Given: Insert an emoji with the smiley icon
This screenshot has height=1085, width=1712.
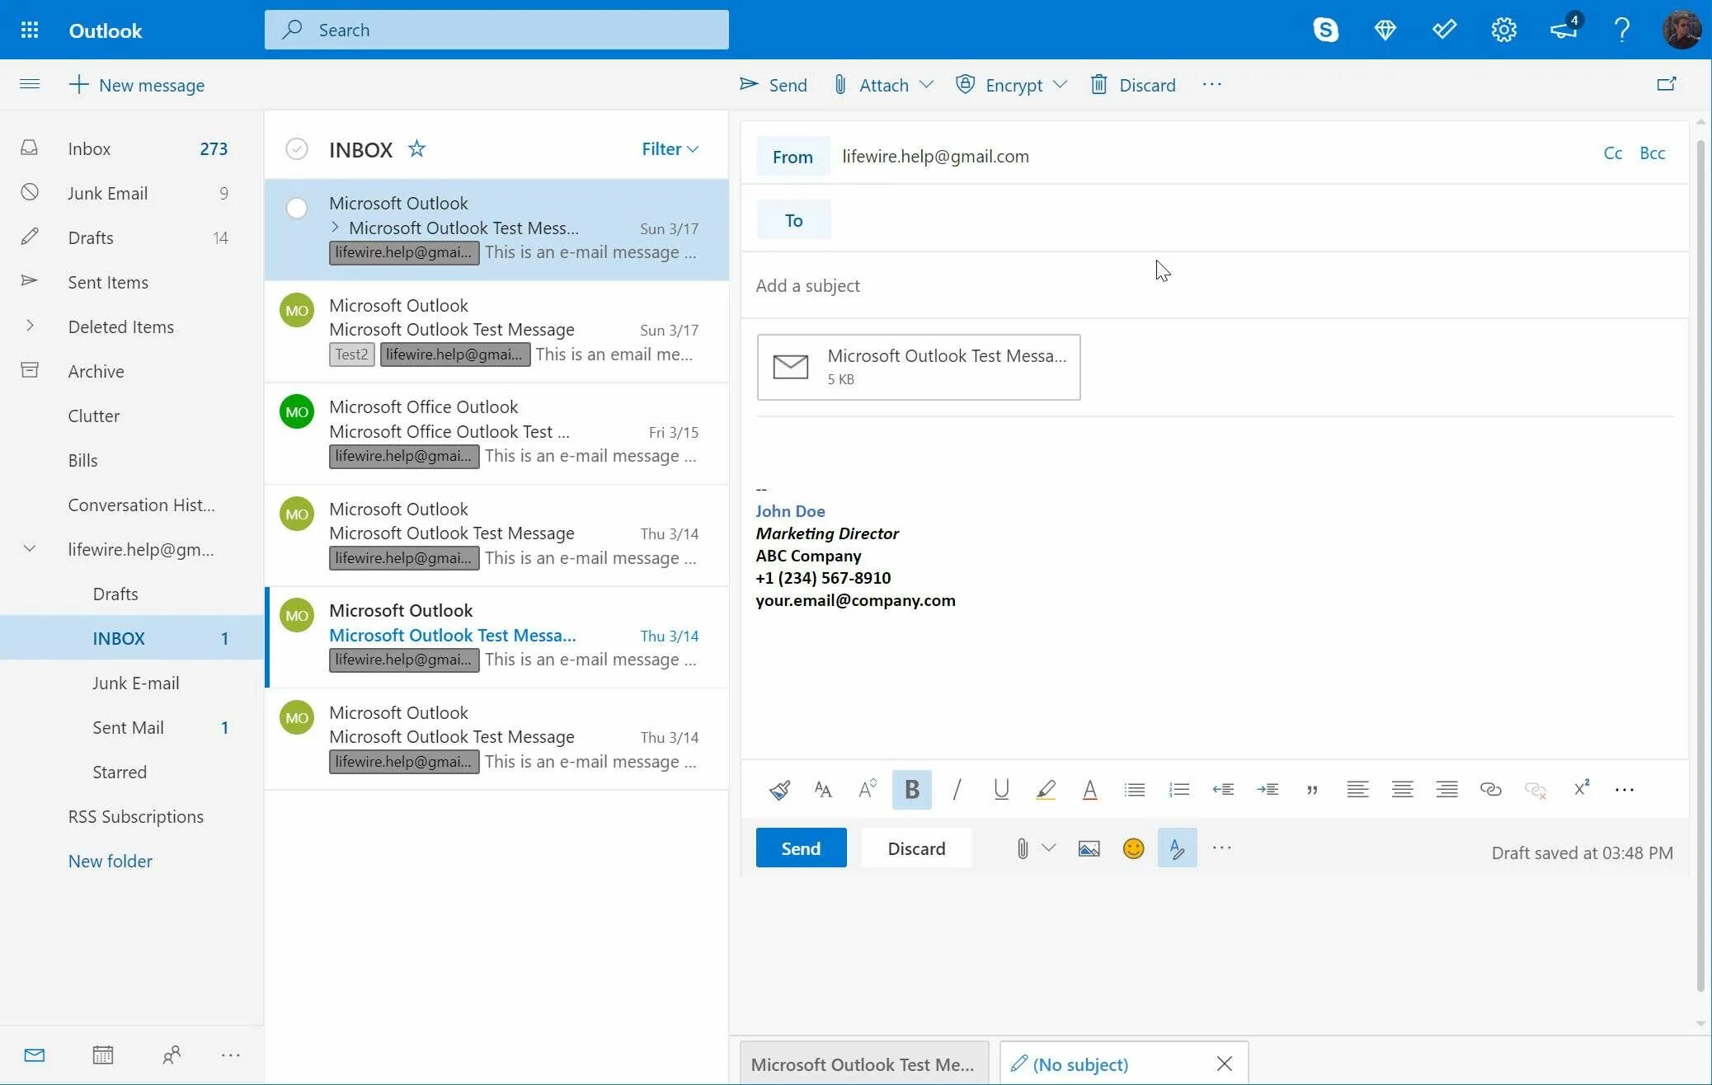Looking at the screenshot, I should pos(1133,848).
